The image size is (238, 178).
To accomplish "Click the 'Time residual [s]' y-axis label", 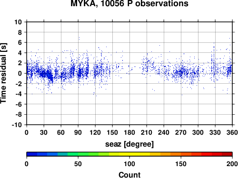I will tap(3, 73).
